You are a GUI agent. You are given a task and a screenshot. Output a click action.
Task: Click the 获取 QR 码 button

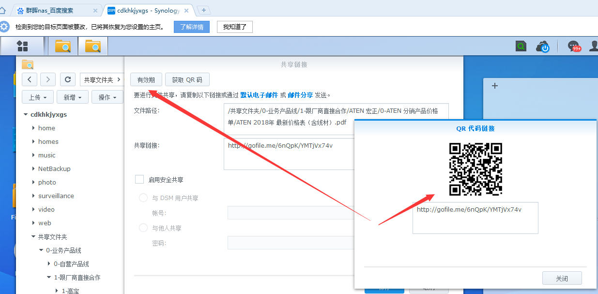187,80
